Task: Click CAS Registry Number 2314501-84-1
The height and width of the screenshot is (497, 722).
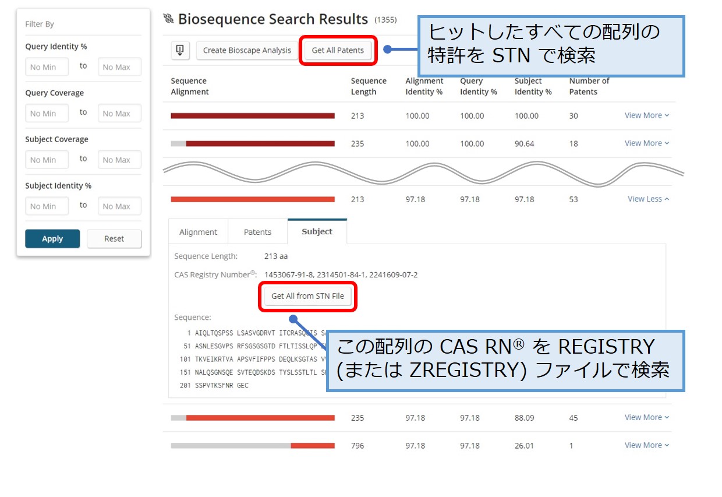Action: pos(341,275)
